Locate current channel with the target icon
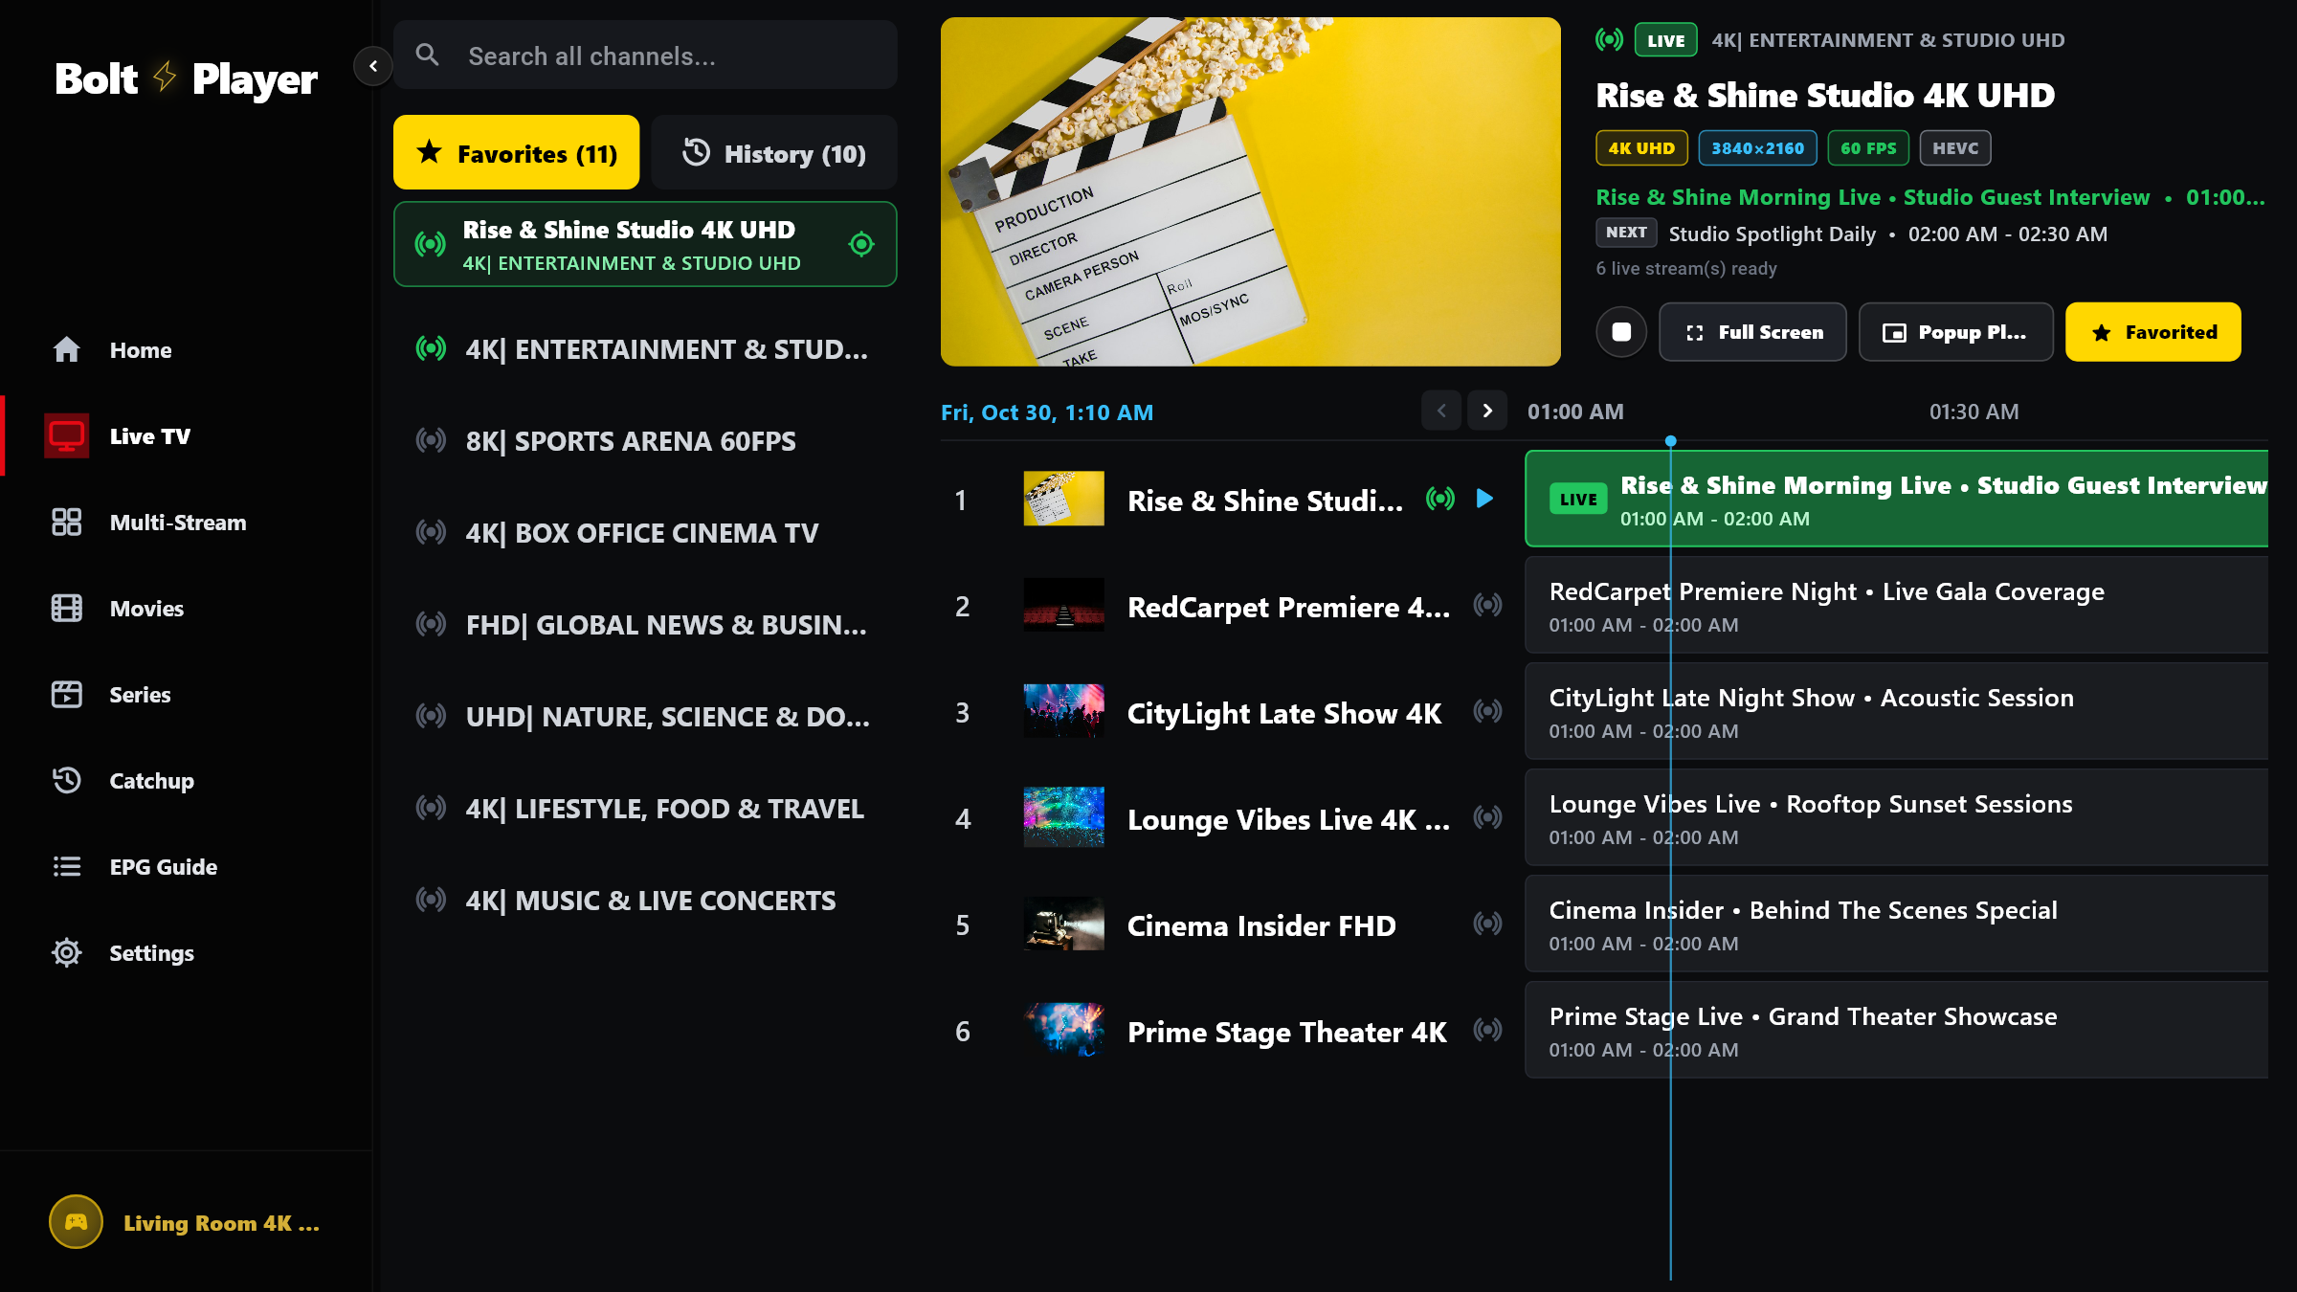2297x1292 pixels. [861, 244]
